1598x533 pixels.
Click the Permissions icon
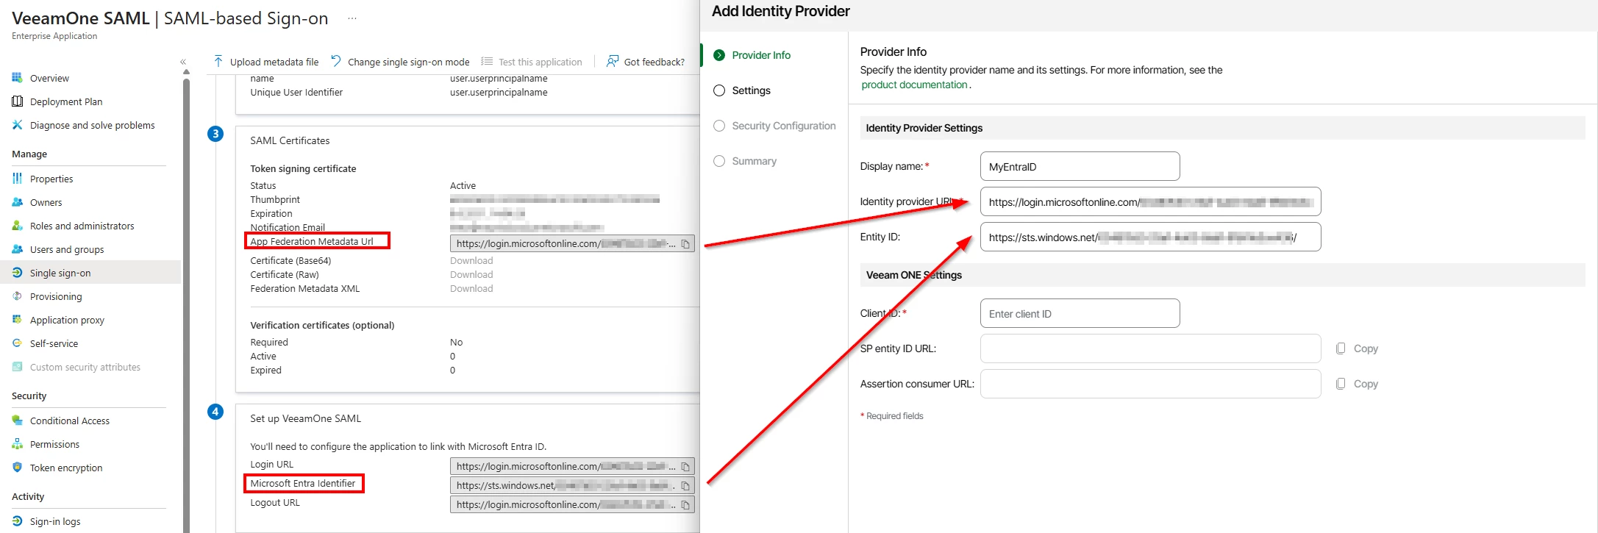click(x=17, y=443)
